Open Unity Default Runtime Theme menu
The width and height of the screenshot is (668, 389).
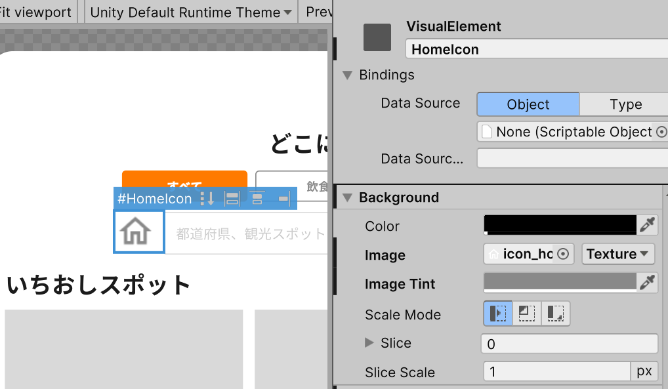click(190, 12)
